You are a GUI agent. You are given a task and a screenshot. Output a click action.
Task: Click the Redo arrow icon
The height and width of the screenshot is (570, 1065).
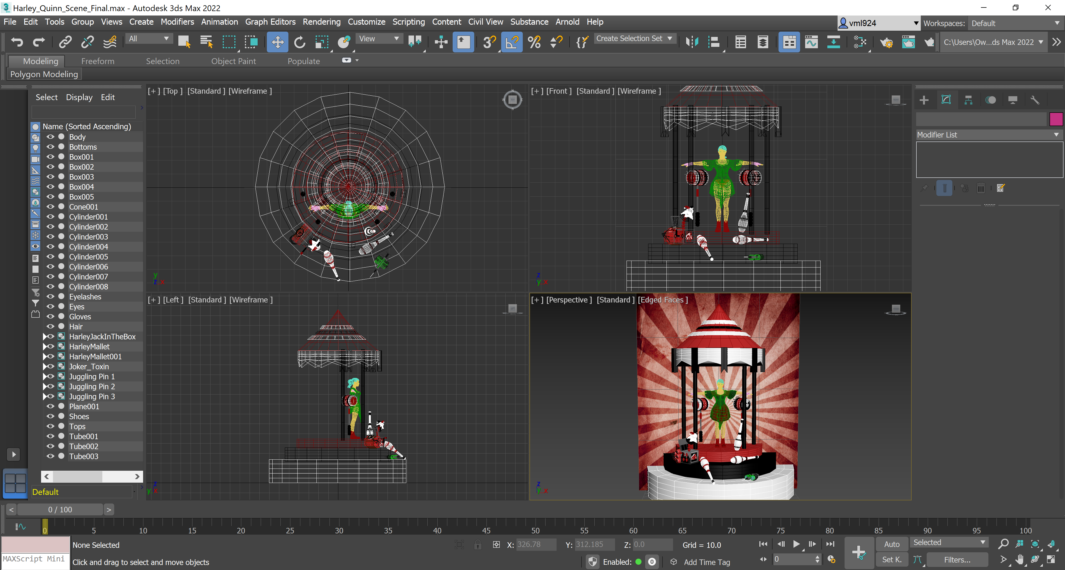[39, 42]
